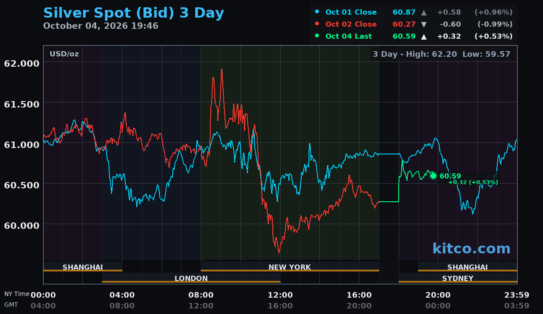
Task: Click the 'USD/oz' unit label
Action: [64, 54]
